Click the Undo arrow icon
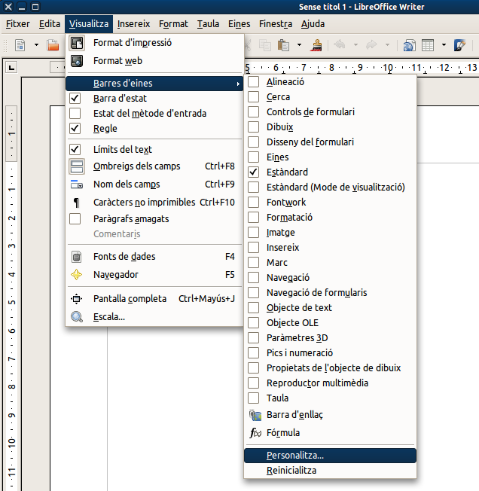This screenshot has width=479, height=491. click(x=340, y=44)
